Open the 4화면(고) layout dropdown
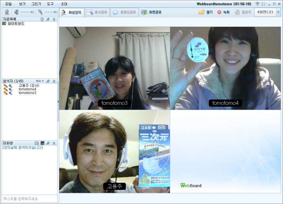Screen dimensions: 283x204 (x=278, y=12)
